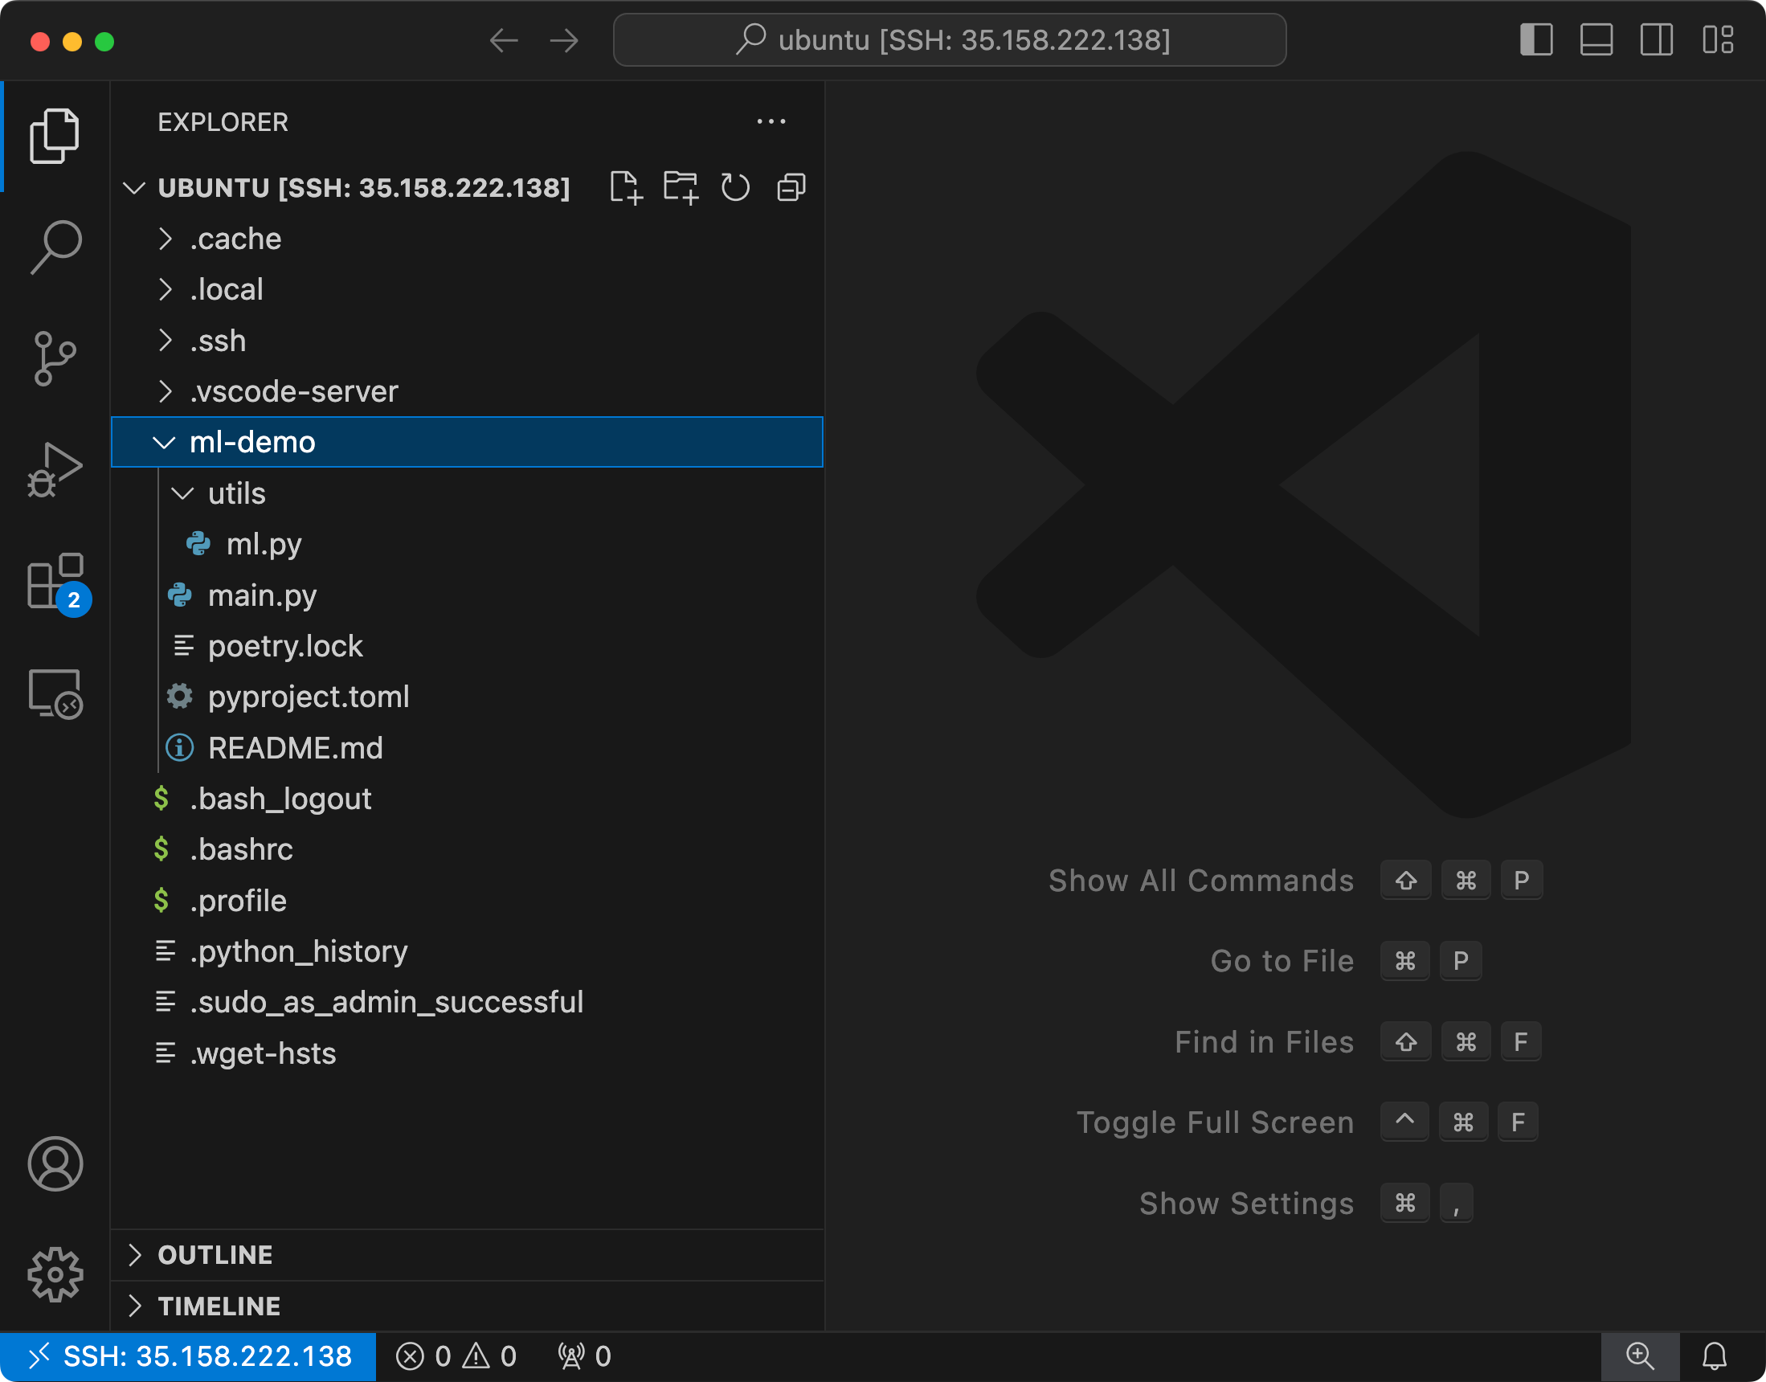
Task: Toggle the primary side bar visibility
Action: click(1535, 39)
